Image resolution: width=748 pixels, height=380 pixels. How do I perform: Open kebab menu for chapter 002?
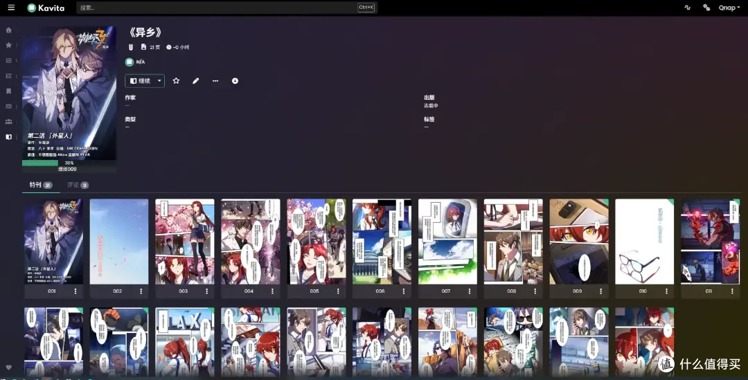[141, 291]
